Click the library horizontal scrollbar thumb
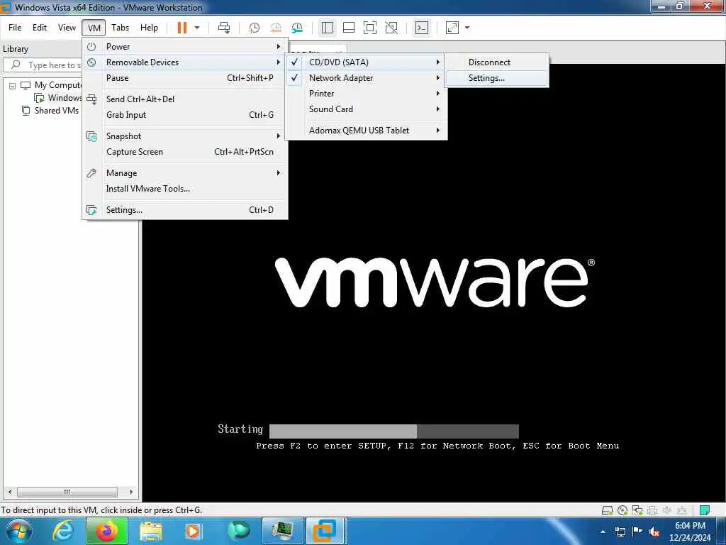Image resolution: width=726 pixels, height=545 pixels. tap(67, 492)
